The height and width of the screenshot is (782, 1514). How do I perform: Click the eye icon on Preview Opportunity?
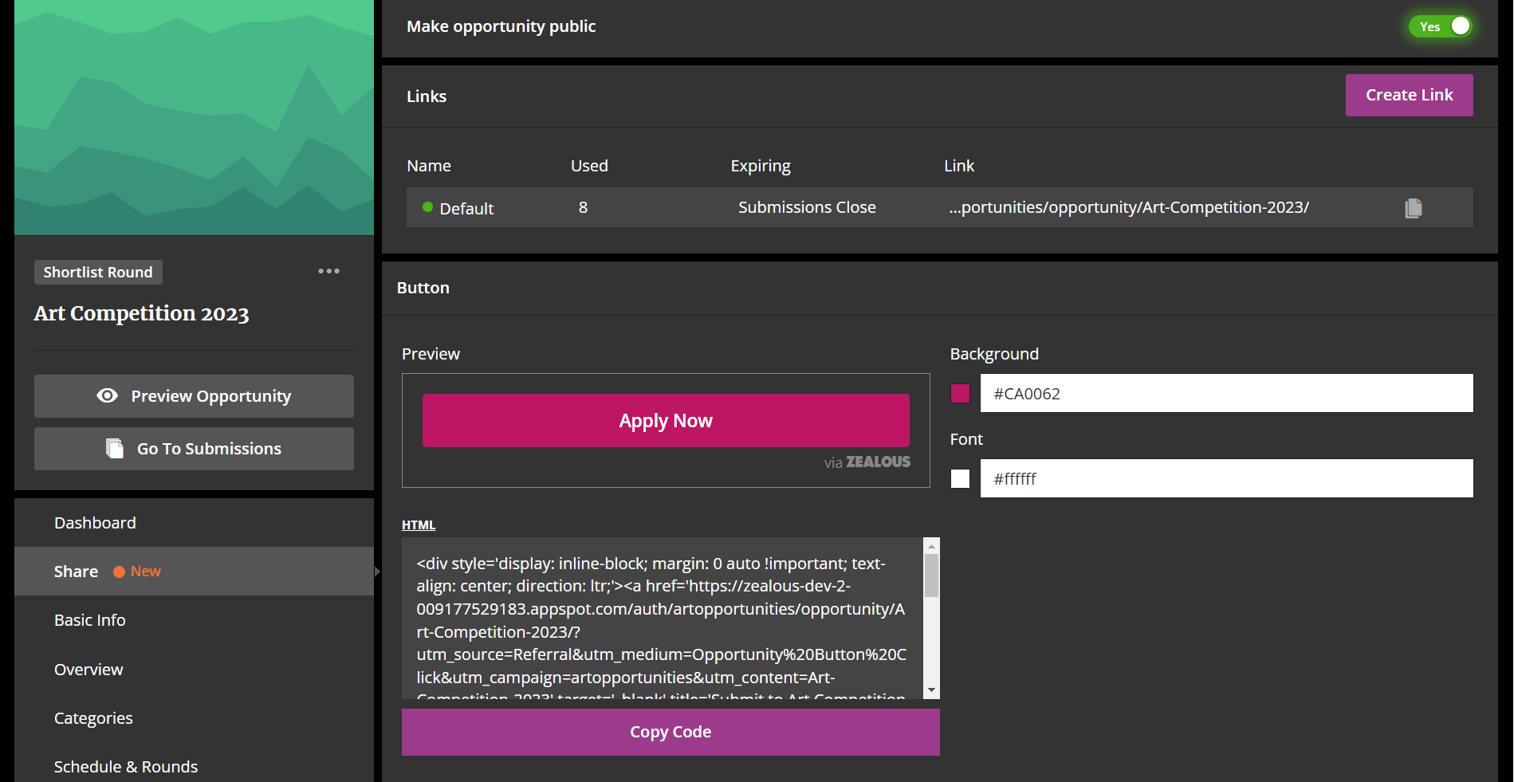click(108, 395)
